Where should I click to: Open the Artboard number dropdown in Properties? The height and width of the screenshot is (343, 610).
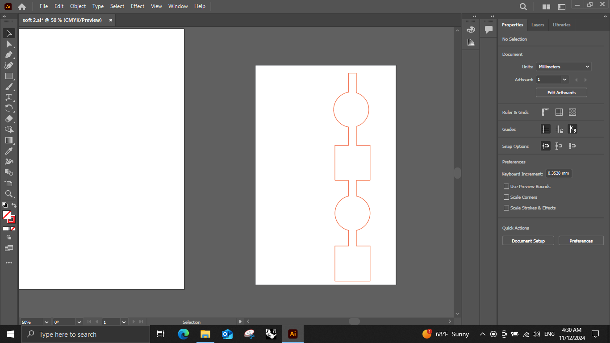(x=565, y=79)
